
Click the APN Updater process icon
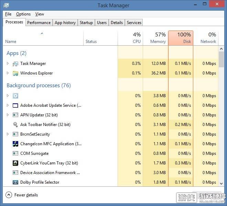[x=15, y=115]
